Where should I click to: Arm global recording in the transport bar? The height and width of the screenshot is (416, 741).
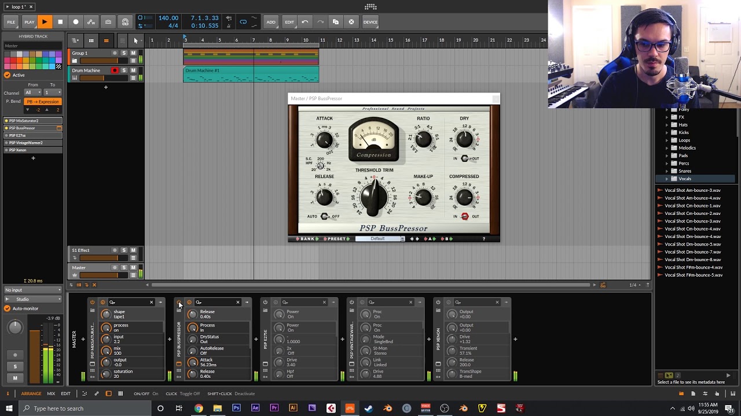pyautogui.click(x=76, y=22)
